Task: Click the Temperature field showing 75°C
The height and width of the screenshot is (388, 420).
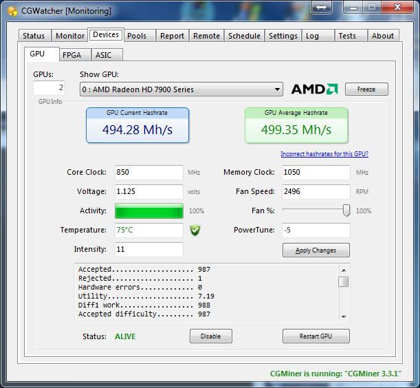Action: [149, 230]
